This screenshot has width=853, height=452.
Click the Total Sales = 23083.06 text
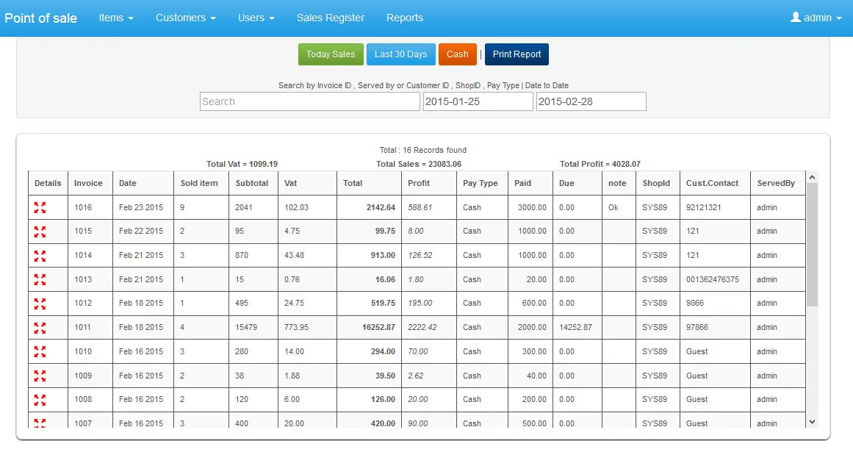pos(419,164)
